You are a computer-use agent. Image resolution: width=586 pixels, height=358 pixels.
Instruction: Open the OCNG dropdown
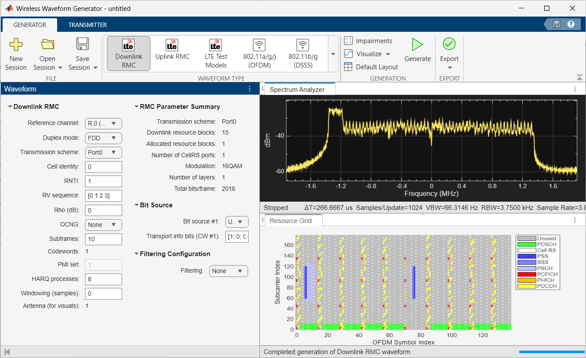click(103, 225)
